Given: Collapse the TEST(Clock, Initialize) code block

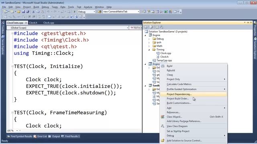Looking at the screenshot, I should pos(12,66).
